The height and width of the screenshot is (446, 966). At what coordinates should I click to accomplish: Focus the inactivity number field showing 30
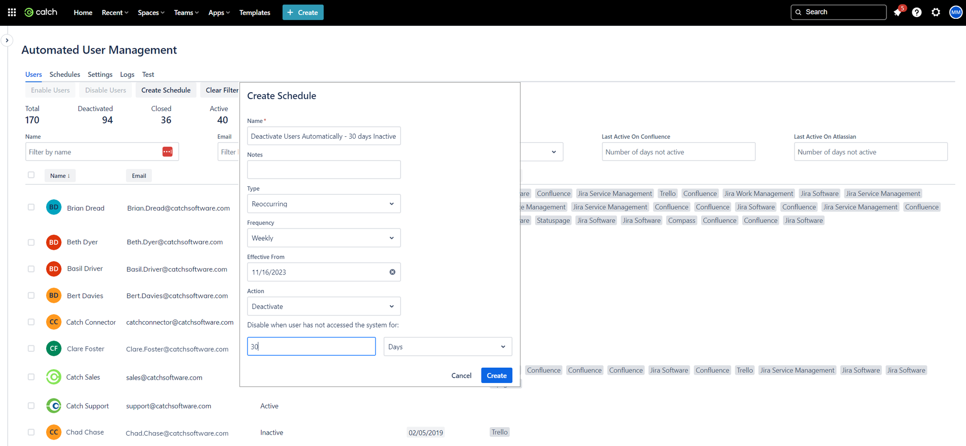pos(311,346)
